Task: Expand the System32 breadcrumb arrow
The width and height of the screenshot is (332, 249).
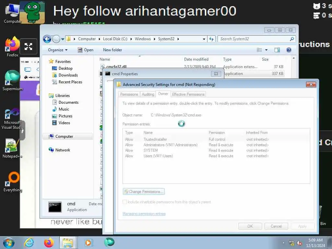Action: pos(178,39)
